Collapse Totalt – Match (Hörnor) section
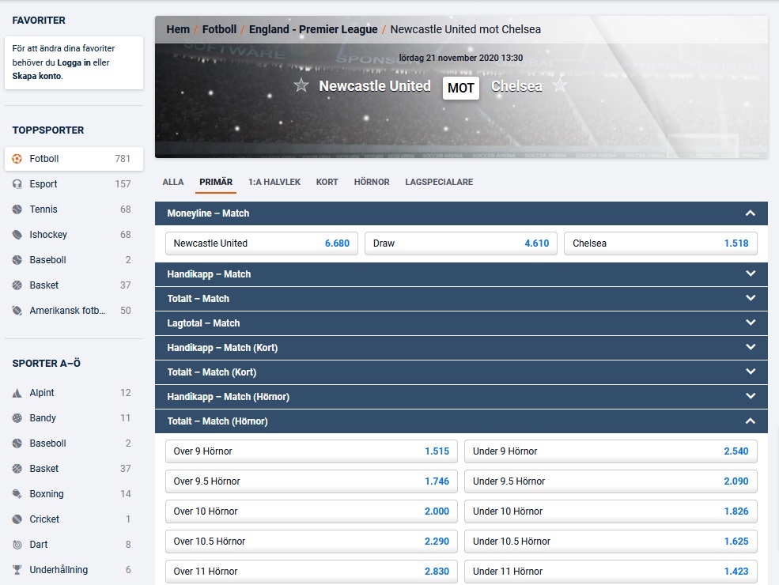 pos(751,421)
